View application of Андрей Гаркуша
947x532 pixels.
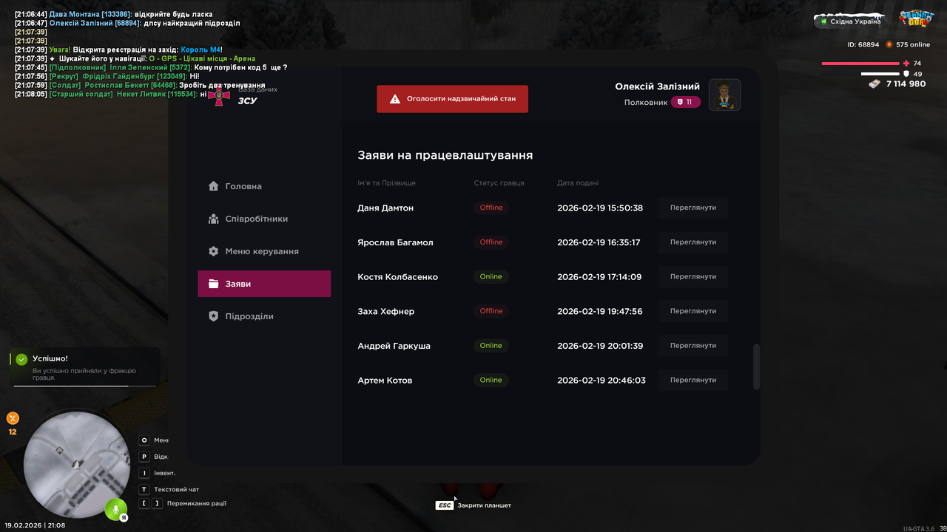693,346
